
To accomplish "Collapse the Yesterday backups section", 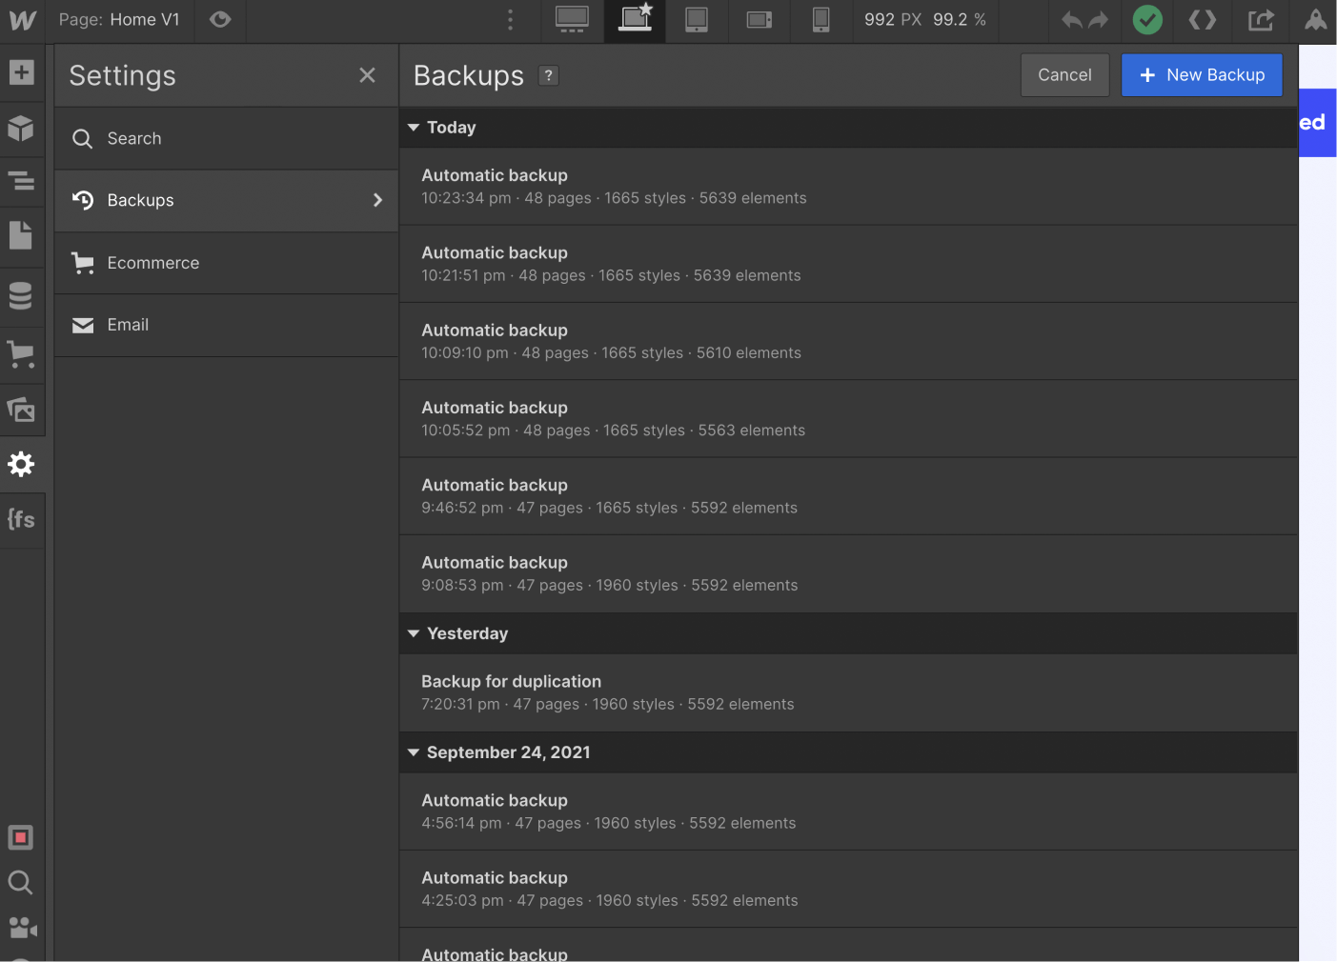I will [413, 632].
